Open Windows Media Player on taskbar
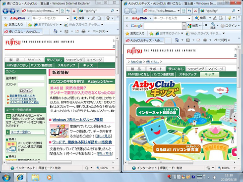The height and width of the screenshot is (182, 243). [x=49, y=178]
